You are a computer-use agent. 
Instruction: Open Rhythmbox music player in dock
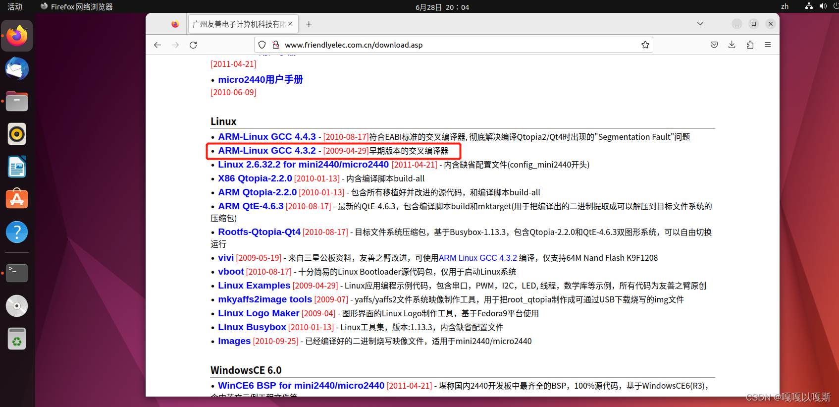[x=17, y=134]
